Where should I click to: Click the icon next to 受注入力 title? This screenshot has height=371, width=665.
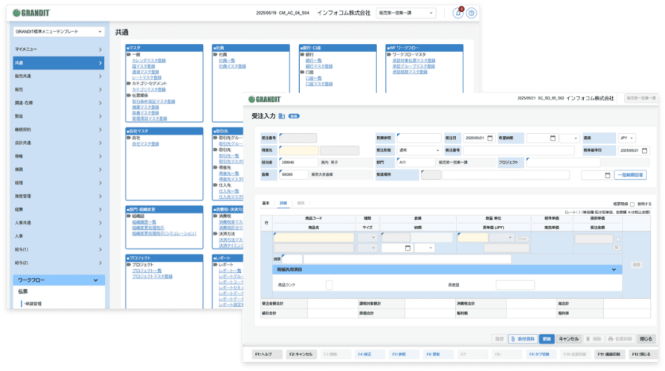(282, 116)
